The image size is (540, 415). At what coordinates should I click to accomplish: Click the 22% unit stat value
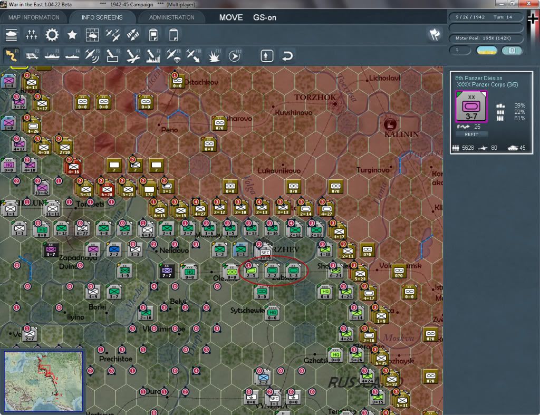point(519,112)
